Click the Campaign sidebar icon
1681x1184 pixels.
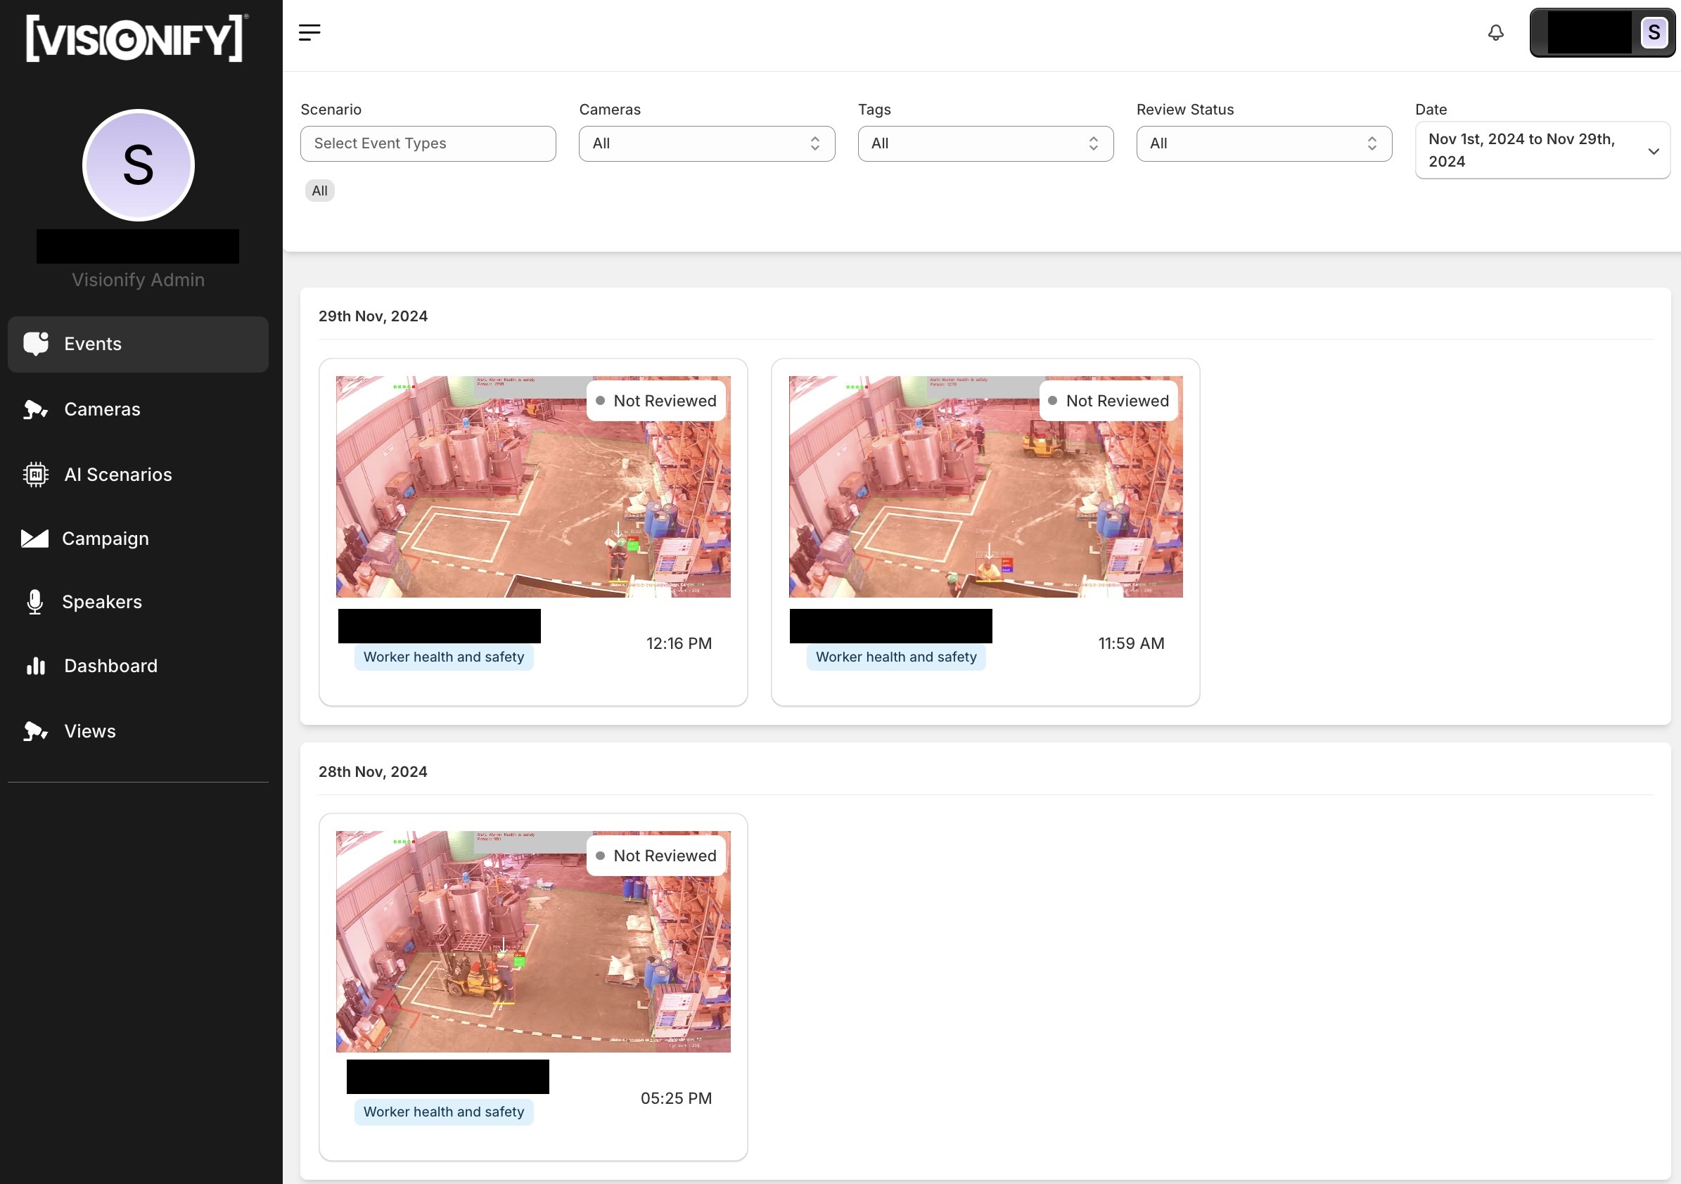[34, 538]
